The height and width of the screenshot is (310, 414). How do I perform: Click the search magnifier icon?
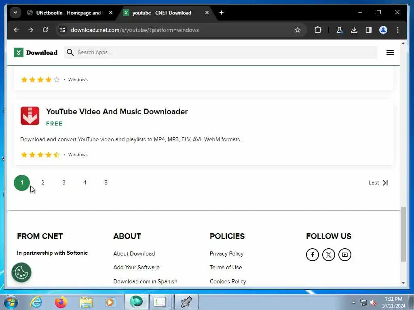[x=70, y=52]
